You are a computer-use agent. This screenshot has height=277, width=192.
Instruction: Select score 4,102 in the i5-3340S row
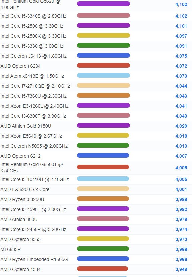tap(181, 16)
